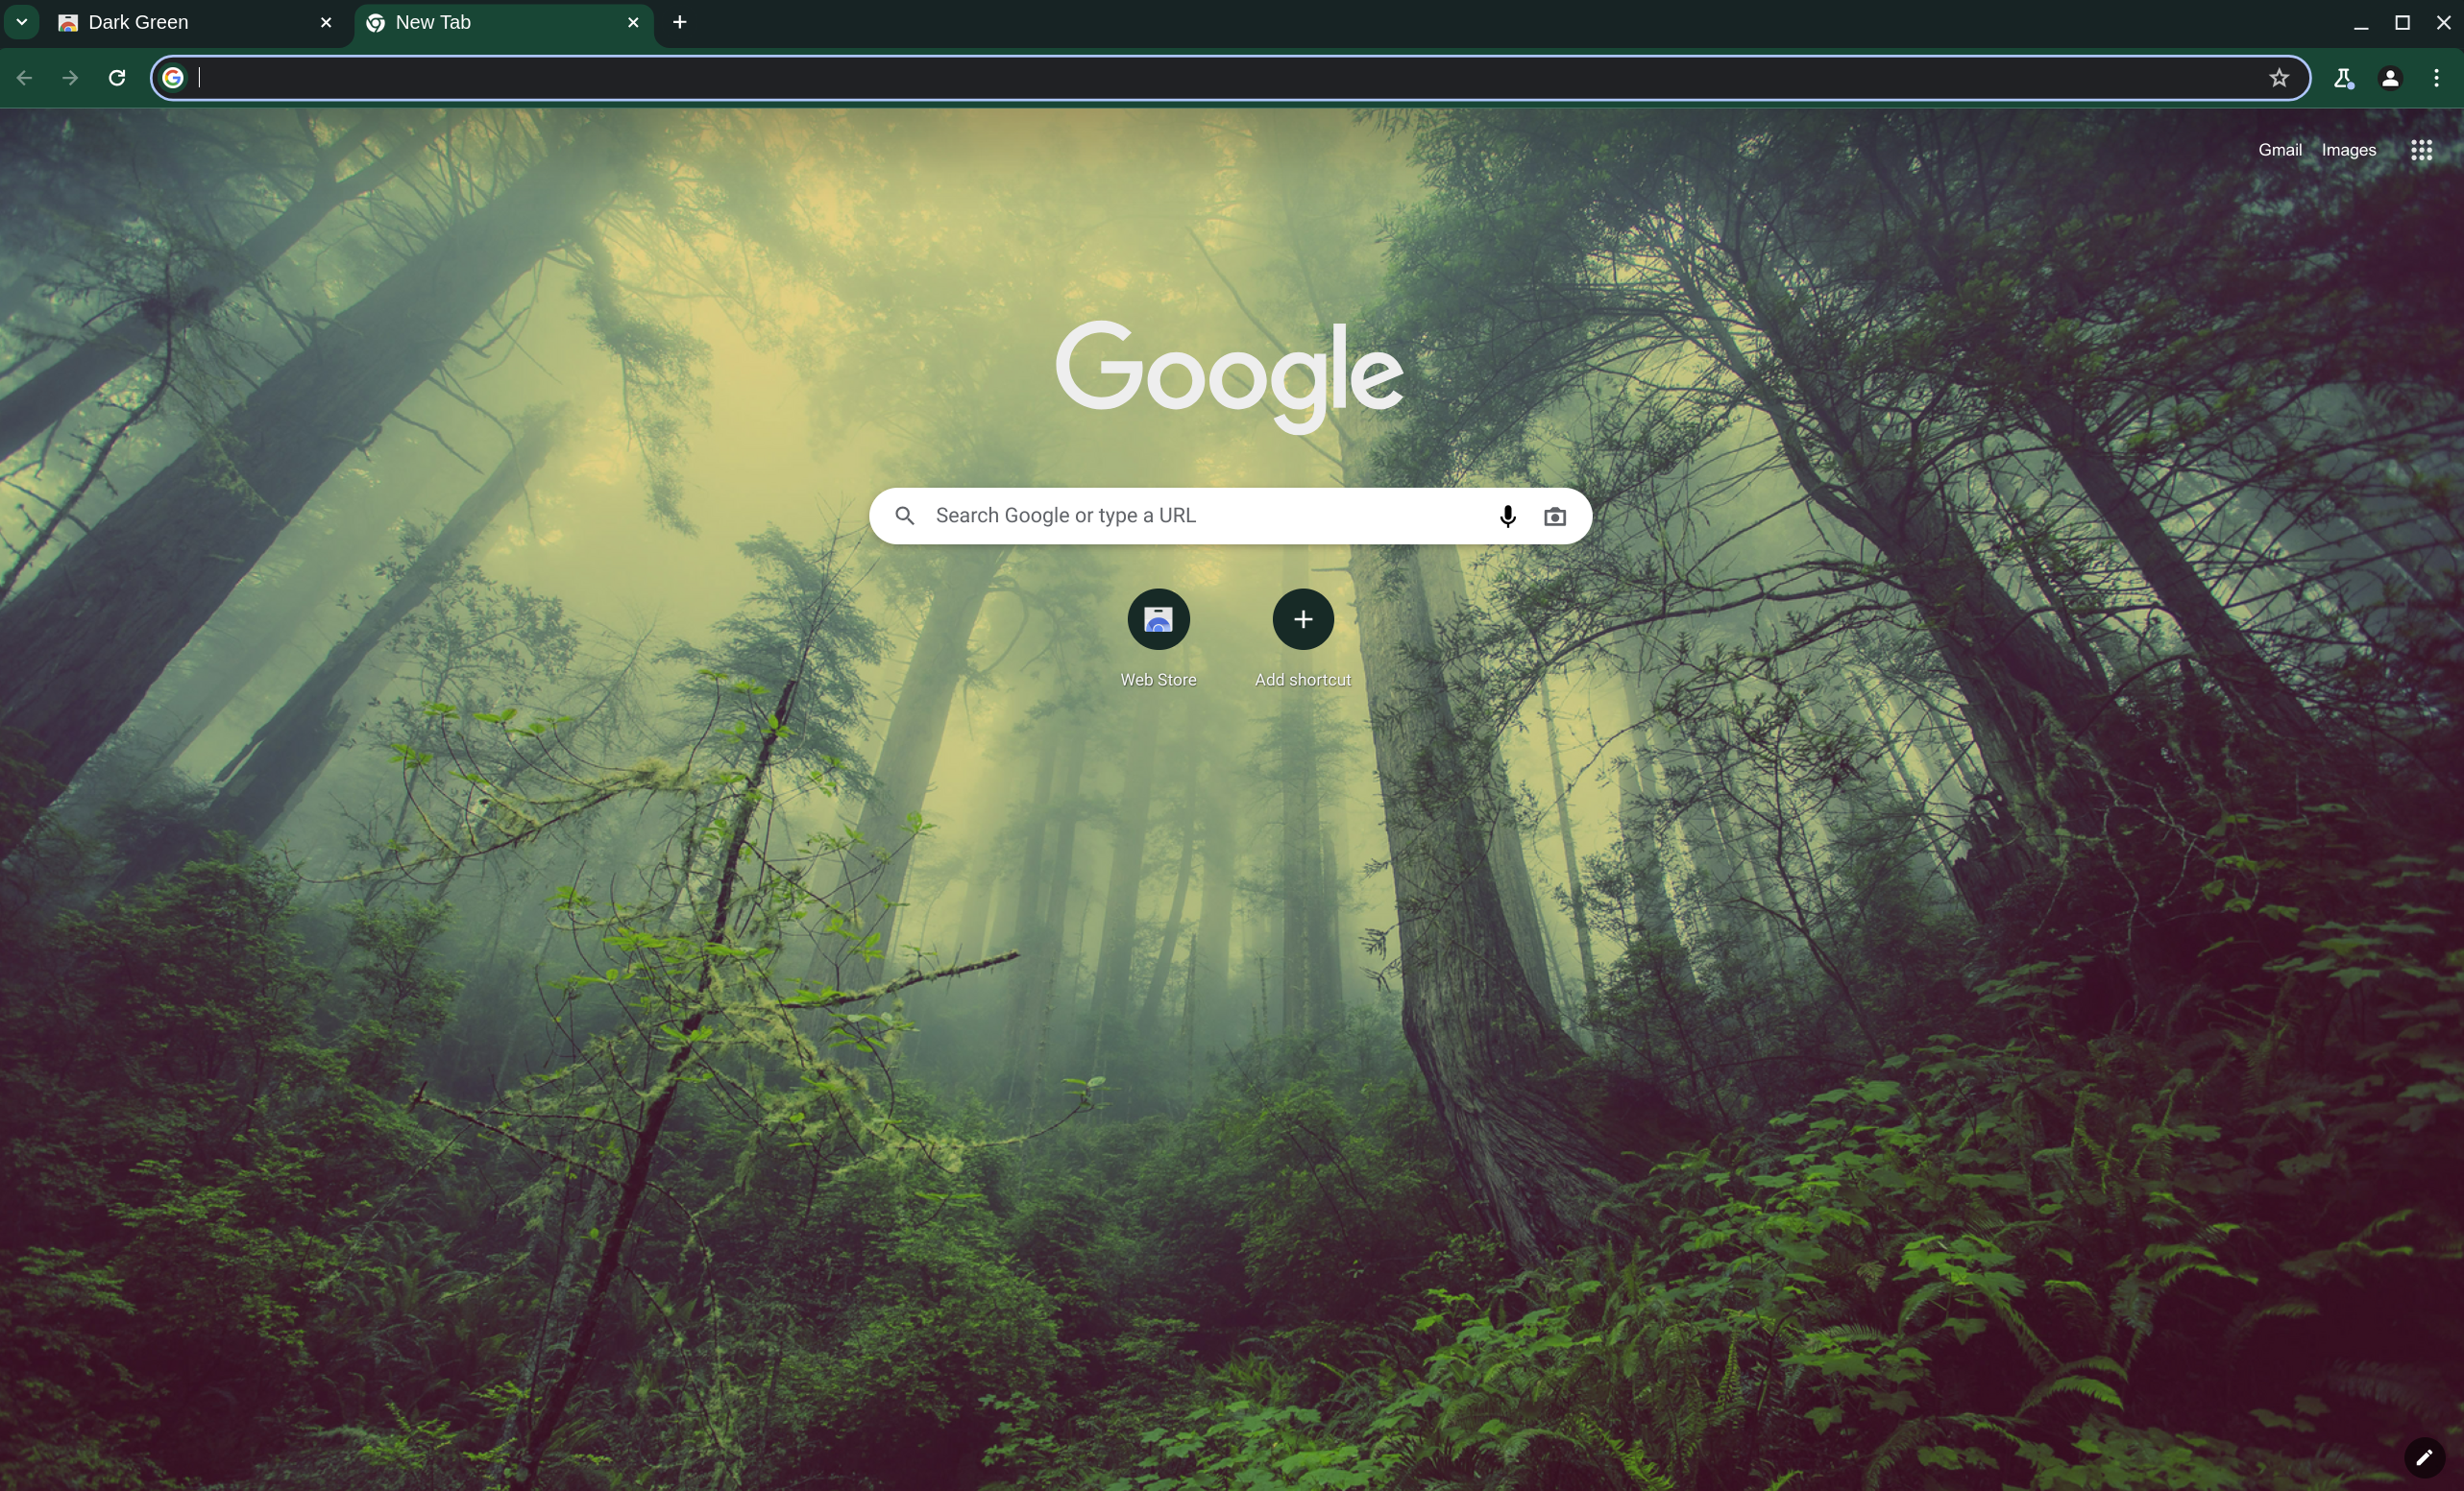Click the back navigation arrow
Viewport: 2464px width, 1491px height.
24,78
